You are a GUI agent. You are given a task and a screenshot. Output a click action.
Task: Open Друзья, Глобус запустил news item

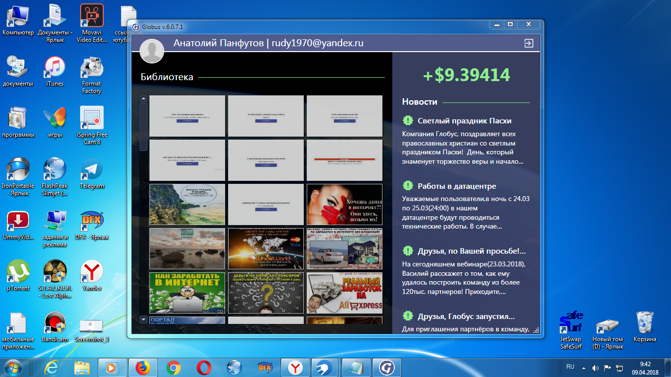[x=466, y=317]
